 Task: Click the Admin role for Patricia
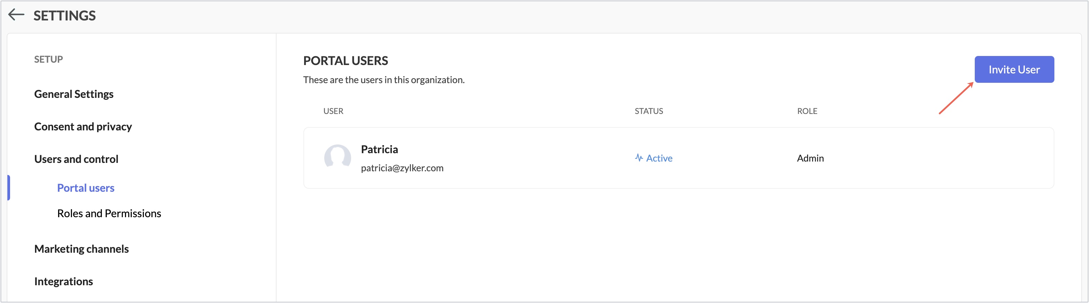810,158
